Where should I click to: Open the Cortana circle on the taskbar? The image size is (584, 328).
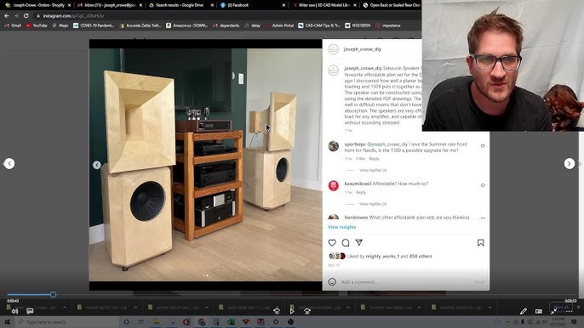click(126, 322)
